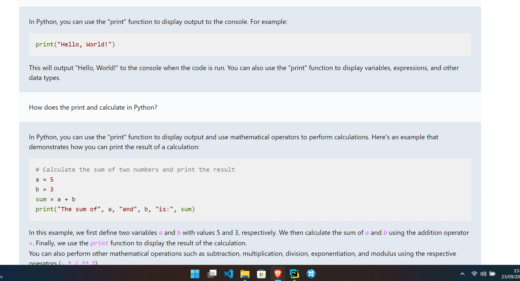Open the clock and date panel
Image resolution: width=520 pixels, height=281 pixels.
click(510, 274)
